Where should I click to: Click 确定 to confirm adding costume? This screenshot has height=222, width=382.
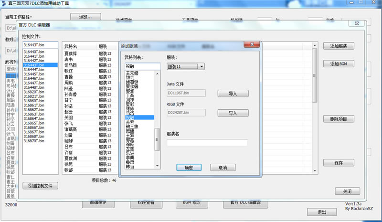pyautogui.click(x=189, y=168)
